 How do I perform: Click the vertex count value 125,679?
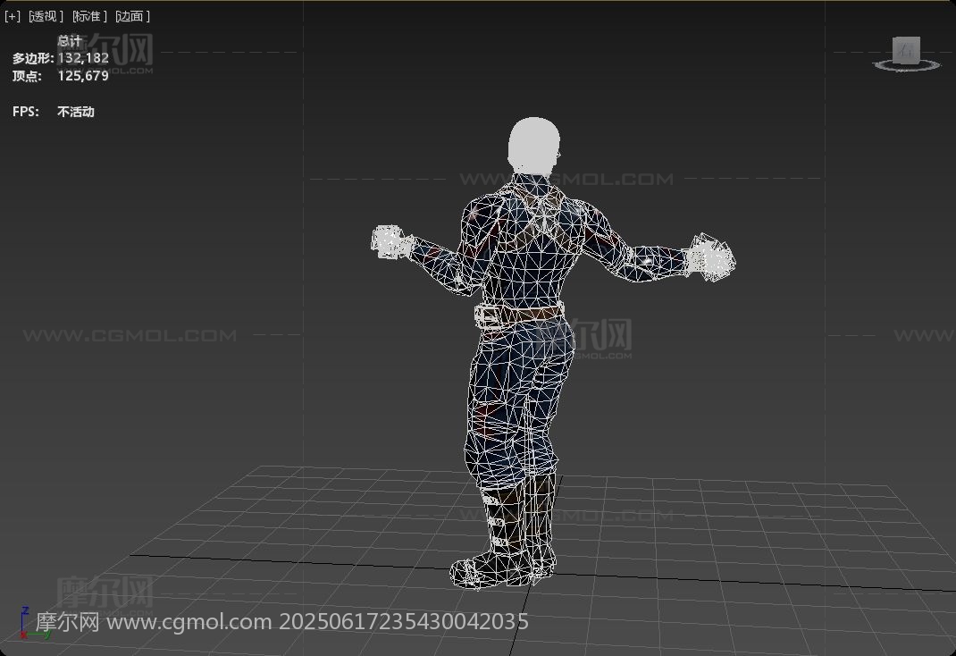tap(83, 76)
